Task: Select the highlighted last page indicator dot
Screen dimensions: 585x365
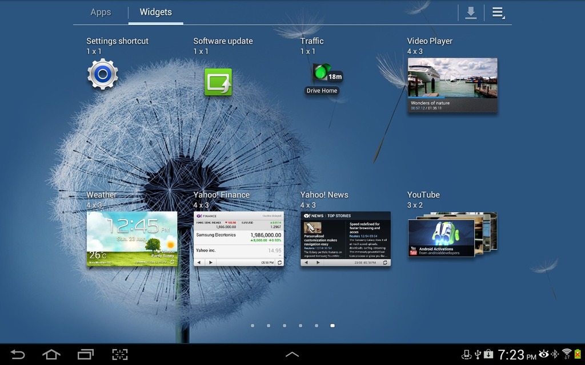Action: coord(332,326)
